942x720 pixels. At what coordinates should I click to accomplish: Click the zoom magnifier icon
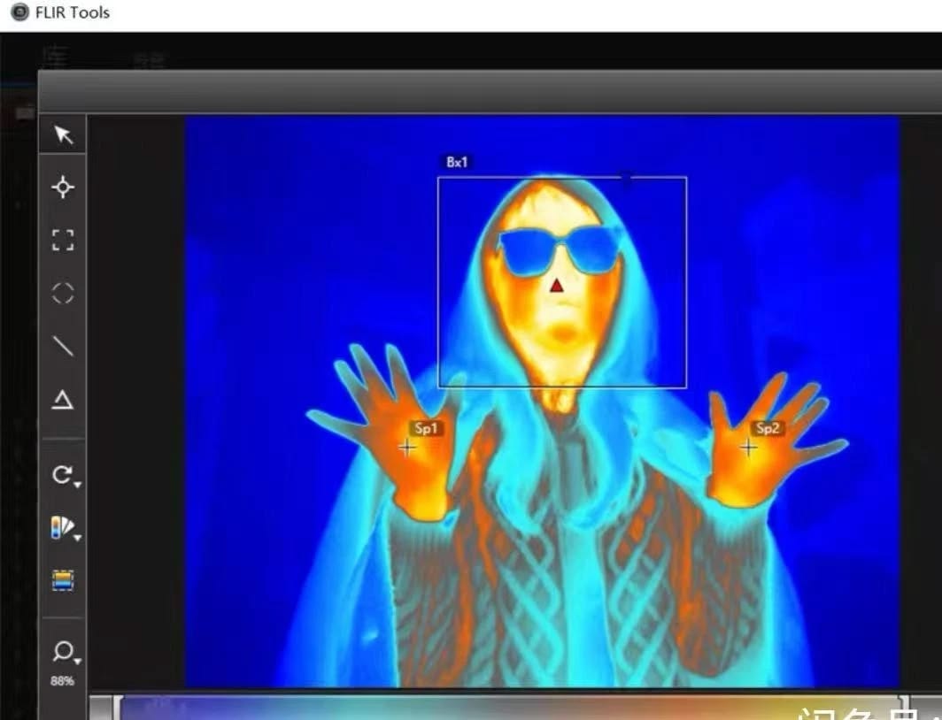pyautogui.click(x=63, y=651)
